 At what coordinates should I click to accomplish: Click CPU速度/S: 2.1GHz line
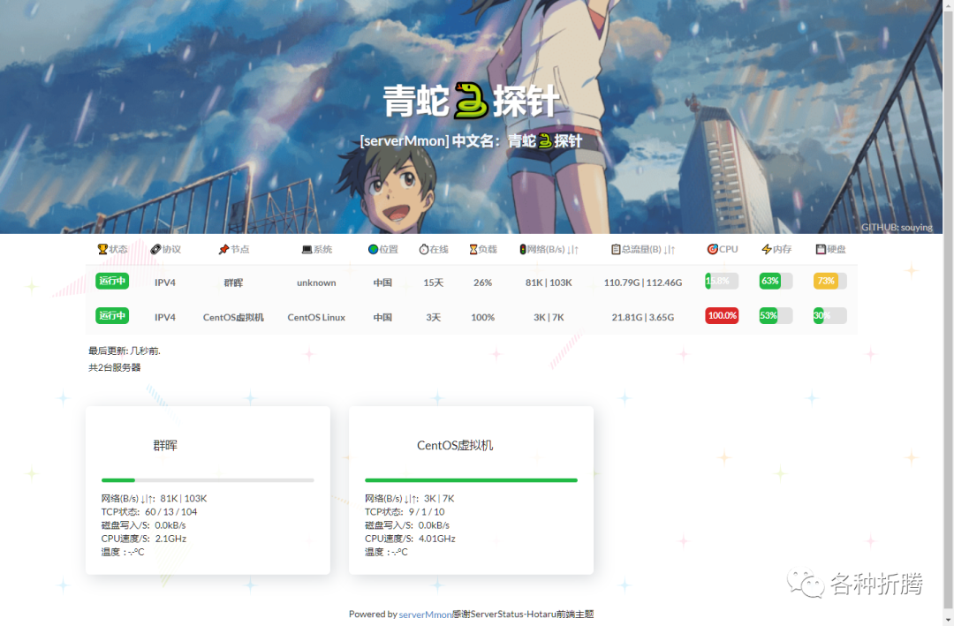[x=144, y=539]
